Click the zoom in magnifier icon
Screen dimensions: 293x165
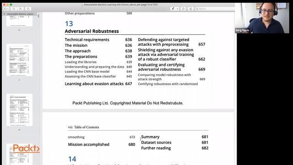click(x=20, y=9)
